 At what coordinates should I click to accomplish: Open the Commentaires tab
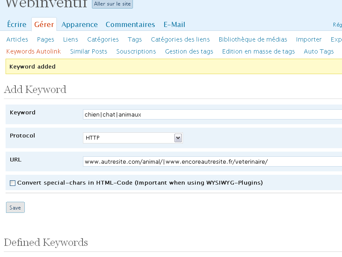click(130, 24)
